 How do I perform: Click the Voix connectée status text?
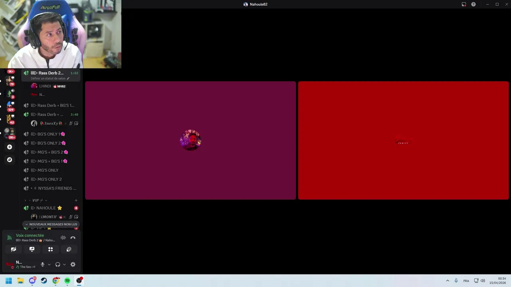point(30,236)
